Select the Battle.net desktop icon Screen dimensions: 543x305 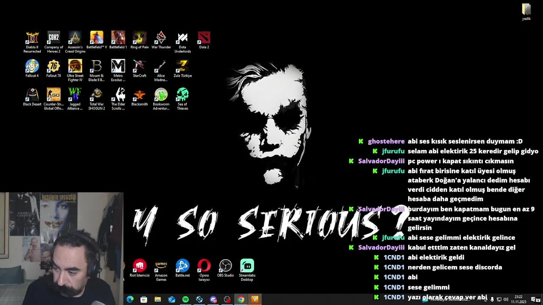[182, 268]
